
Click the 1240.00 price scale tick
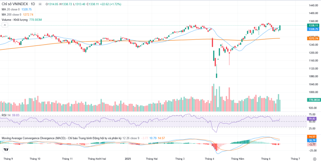(x=313, y=45)
